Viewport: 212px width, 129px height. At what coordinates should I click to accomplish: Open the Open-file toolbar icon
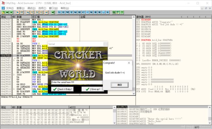(x=3, y=12)
